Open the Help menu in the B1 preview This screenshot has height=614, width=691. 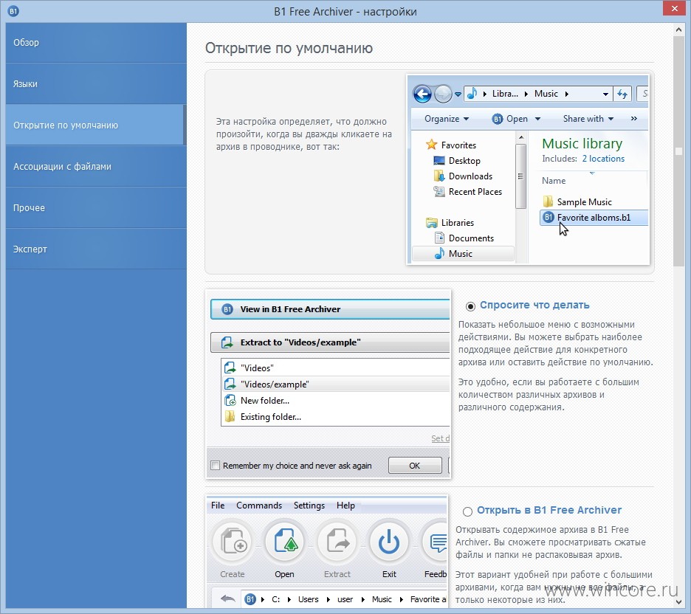click(x=346, y=506)
